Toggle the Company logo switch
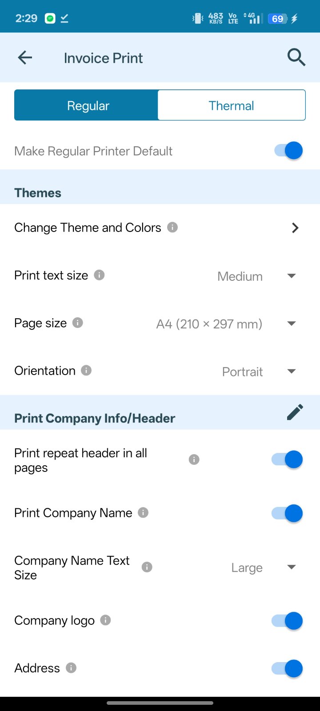Viewport: 320px width, 711px height. (287, 621)
